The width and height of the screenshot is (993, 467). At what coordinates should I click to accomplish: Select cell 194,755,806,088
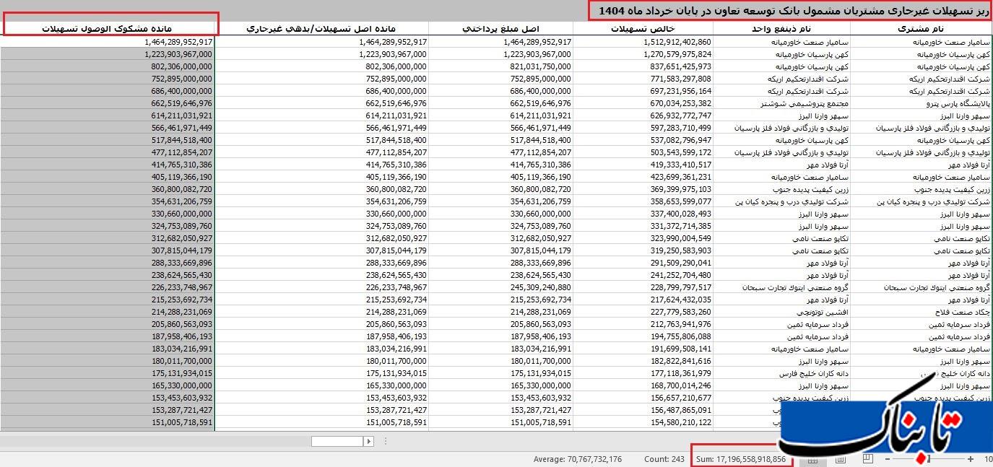(643, 336)
